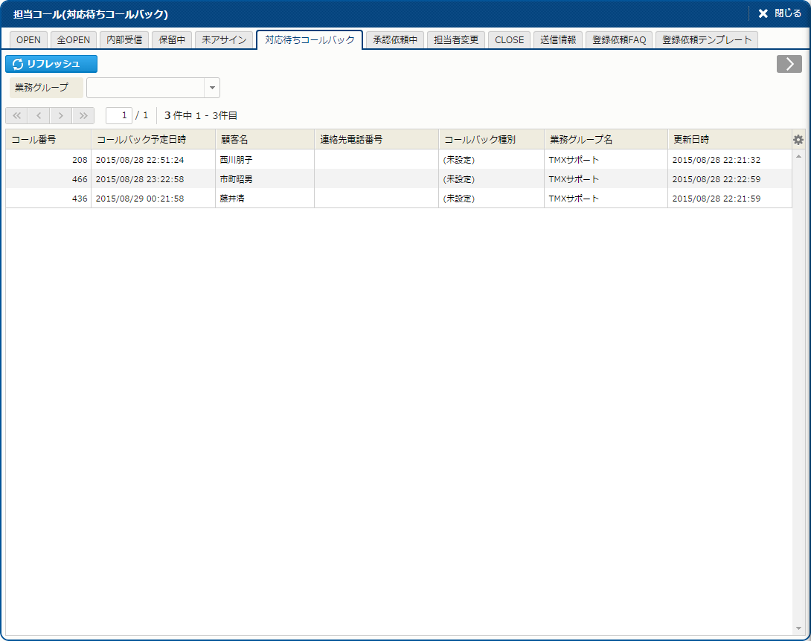Switch to the OPEN tab

tap(28, 40)
